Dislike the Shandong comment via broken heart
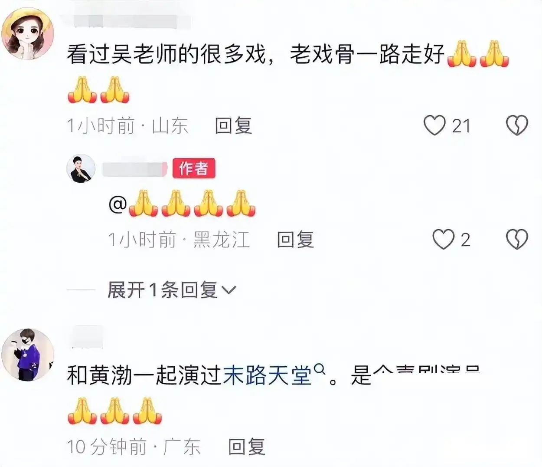This screenshot has width=542, height=467. click(517, 125)
